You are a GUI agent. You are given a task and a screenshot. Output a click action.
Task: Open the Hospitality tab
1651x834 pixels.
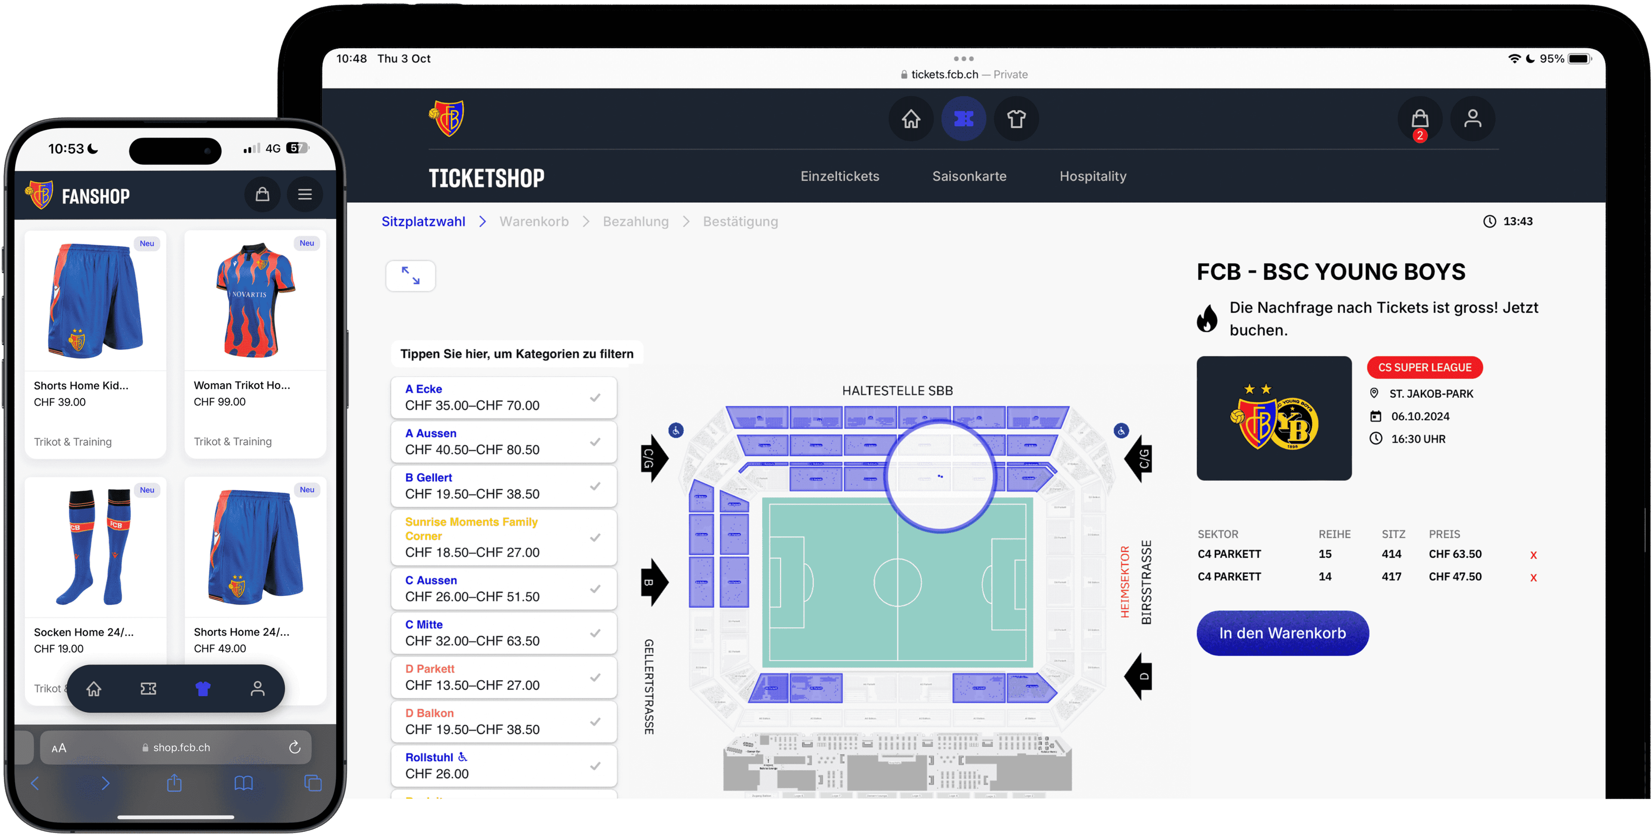(1093, 176)
